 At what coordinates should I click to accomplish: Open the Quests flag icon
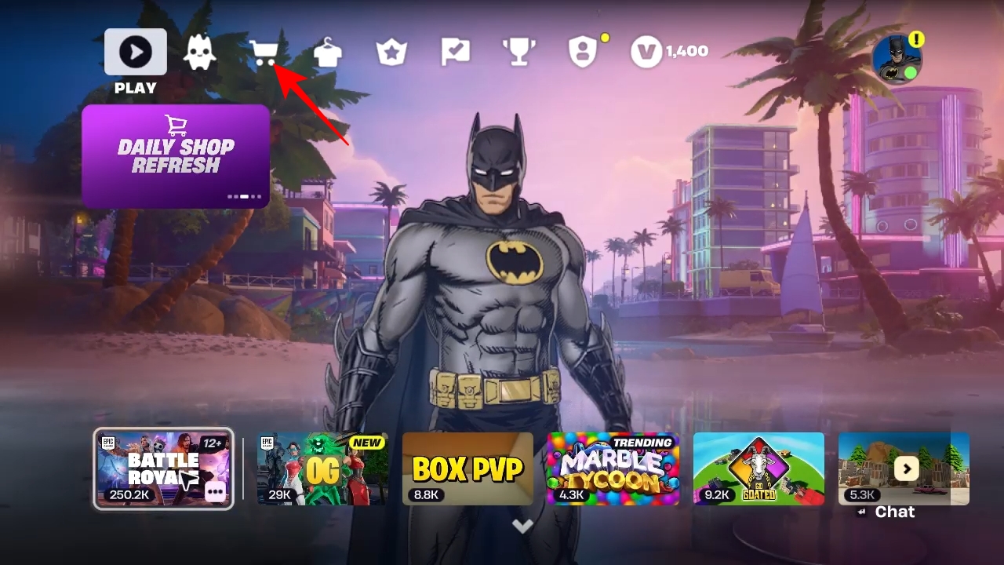(x=455, y=53)
